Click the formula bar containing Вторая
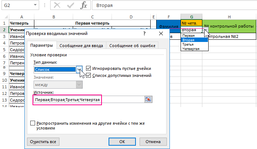Image resolution: width=257 pixels, height=149 pixels. [x=174, y=5]
